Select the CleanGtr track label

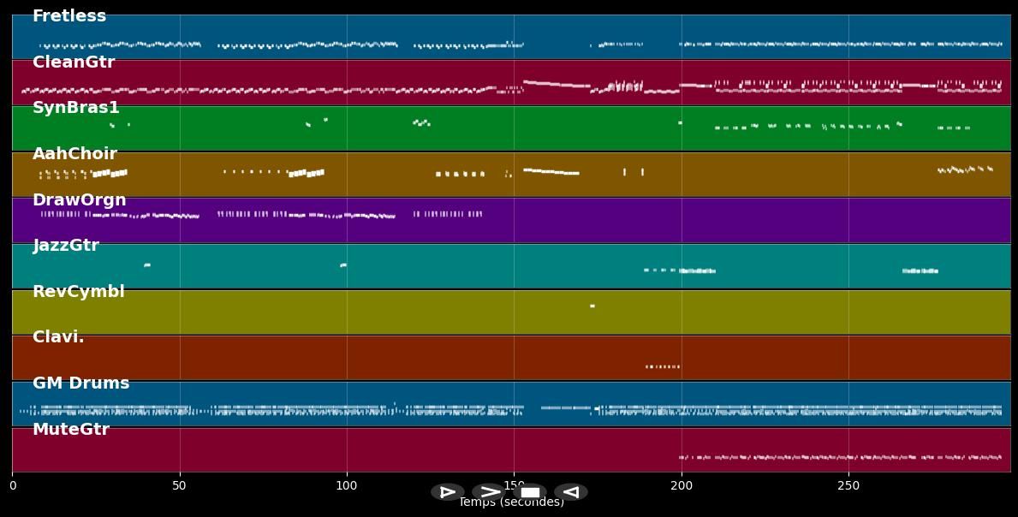[x=74, y=62]
